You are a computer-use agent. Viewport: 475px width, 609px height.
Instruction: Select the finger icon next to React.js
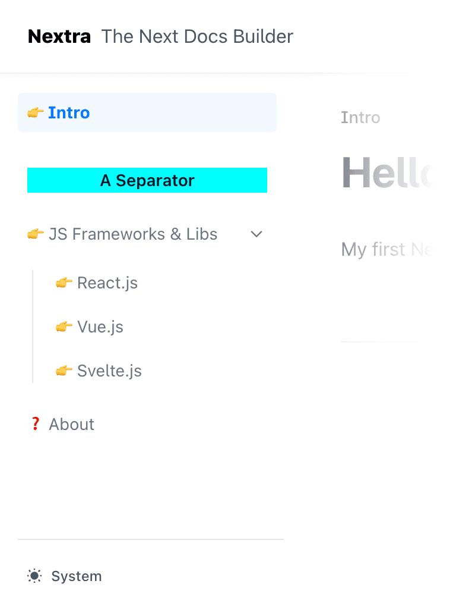pos(64,282)
